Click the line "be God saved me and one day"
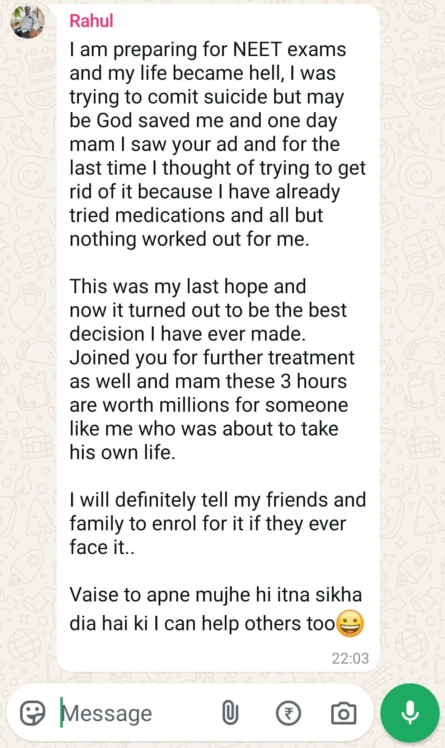 pos(203,121)
